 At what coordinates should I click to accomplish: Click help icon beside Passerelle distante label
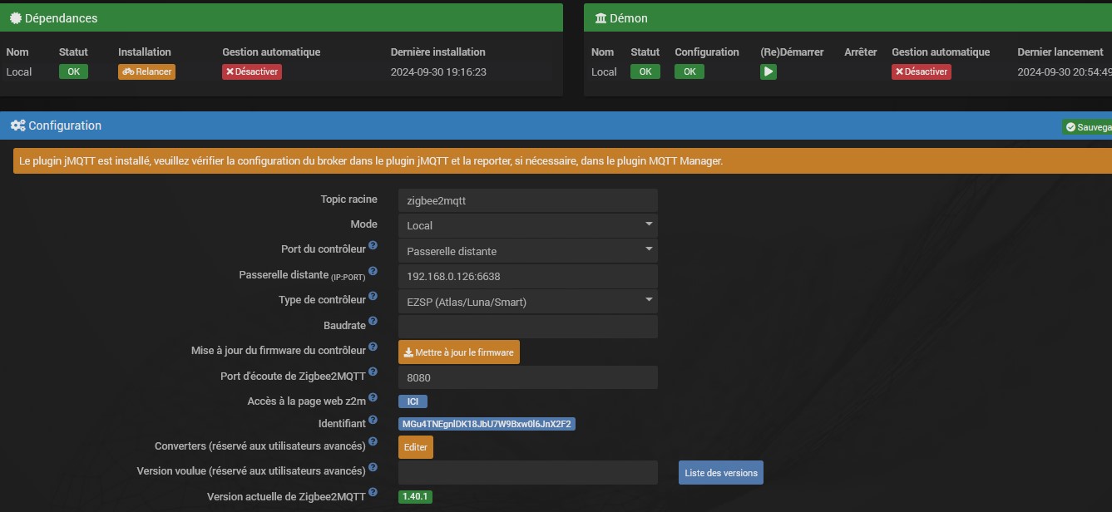tap(373, 272)
